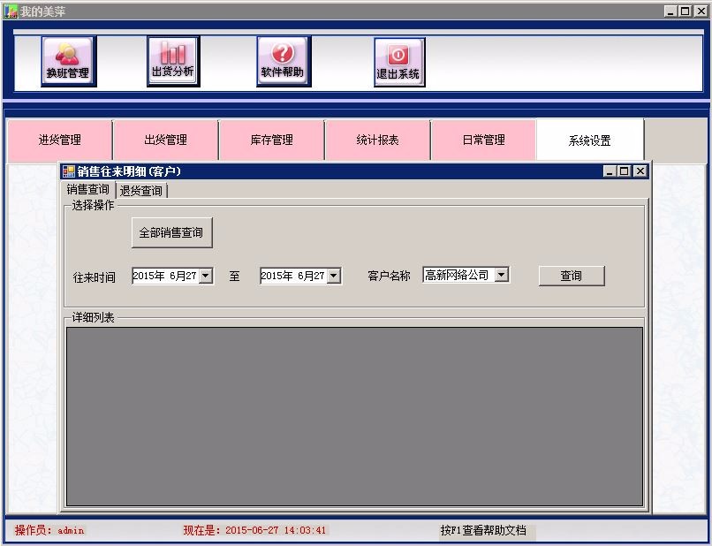
Task: Open the start date picker dropdown arrow
Action: click(x=206, y=276)
